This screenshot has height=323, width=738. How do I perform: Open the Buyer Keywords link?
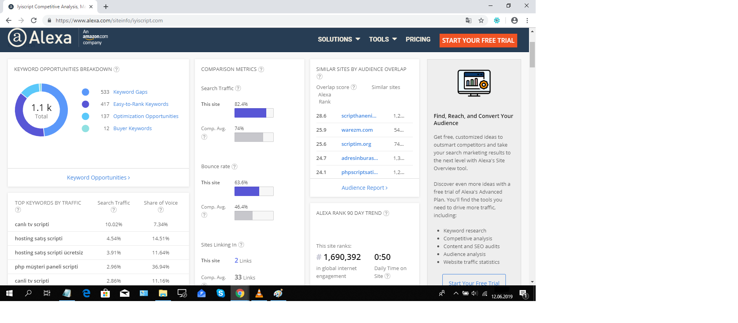tap(133, 129)
